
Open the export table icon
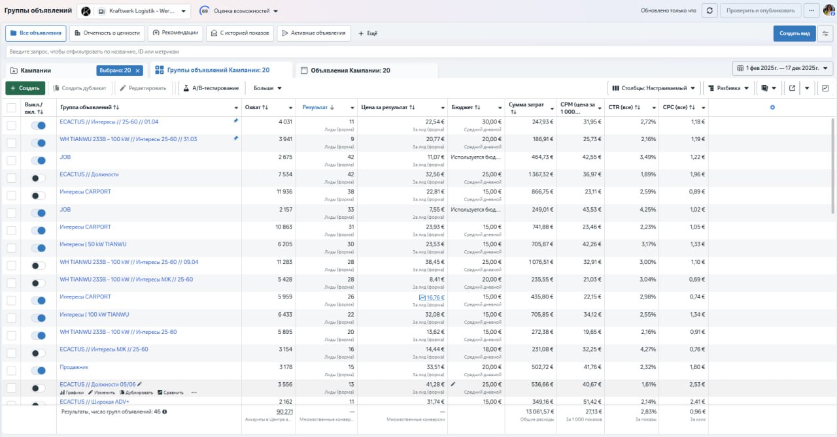click(x=792, y=88)
